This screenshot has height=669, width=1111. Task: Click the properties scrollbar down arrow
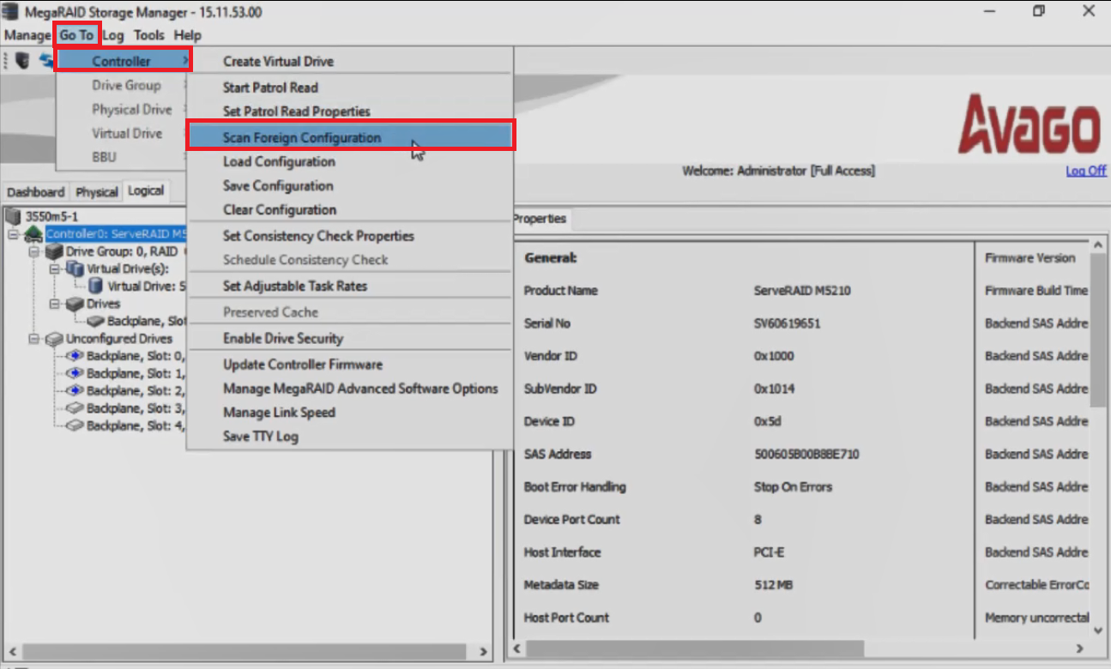[x=1099, y=630]
